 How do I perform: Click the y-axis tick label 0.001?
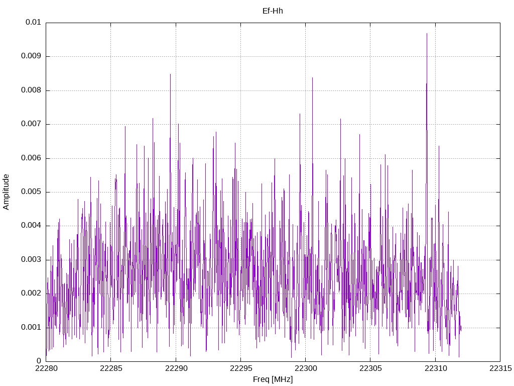[x=31, y=328]
